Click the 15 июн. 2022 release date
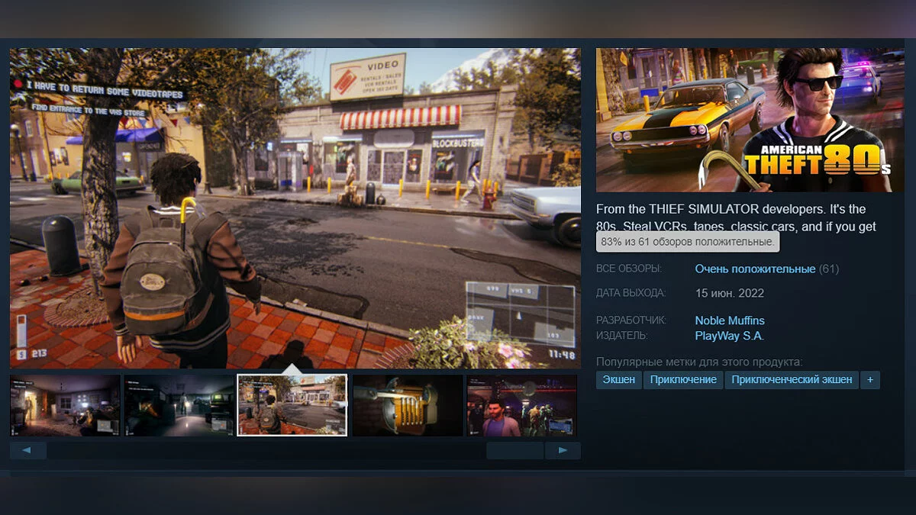The height and width of the screenshot is (515, 916). pyautogui.click(x=729, y=293)
